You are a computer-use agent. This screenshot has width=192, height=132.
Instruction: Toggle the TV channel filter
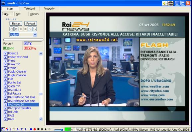coord(28,44)
